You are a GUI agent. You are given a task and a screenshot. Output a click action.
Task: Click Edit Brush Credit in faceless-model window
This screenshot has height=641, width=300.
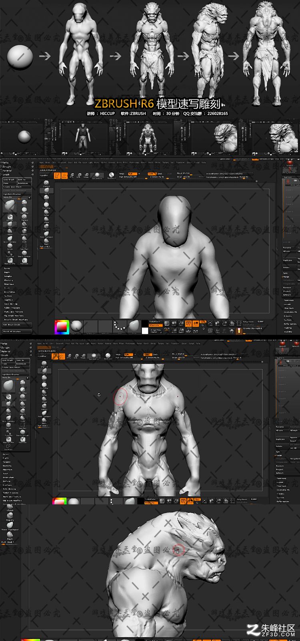17,325
